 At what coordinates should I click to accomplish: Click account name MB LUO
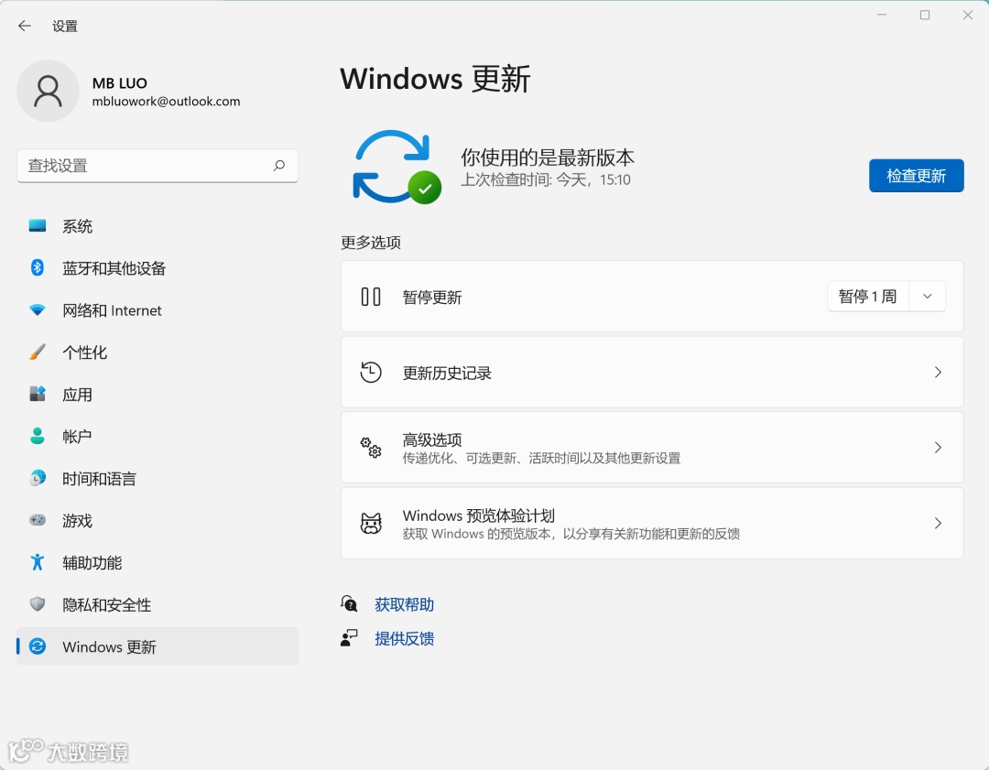point(120,82)
